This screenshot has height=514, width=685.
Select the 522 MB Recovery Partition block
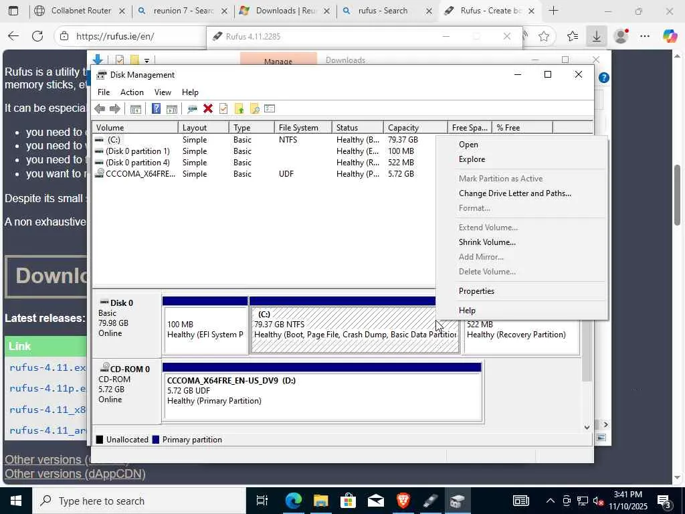[522, 336]
